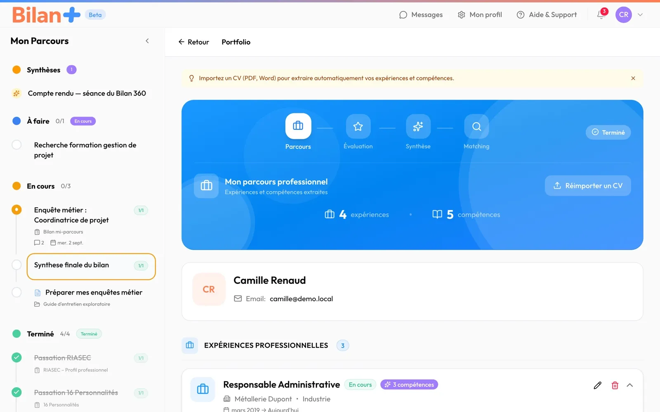Collapse the Mon Parcours sidebar
The height and width of the screenshot is (412, 660).
pyautogui.click(x=147, y=41)
